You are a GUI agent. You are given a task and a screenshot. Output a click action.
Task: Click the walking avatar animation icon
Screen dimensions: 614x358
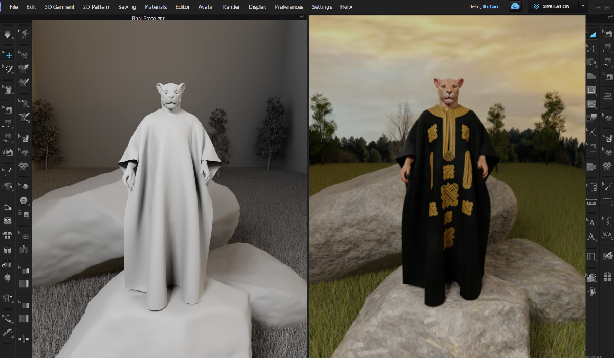tap(24, 34)
